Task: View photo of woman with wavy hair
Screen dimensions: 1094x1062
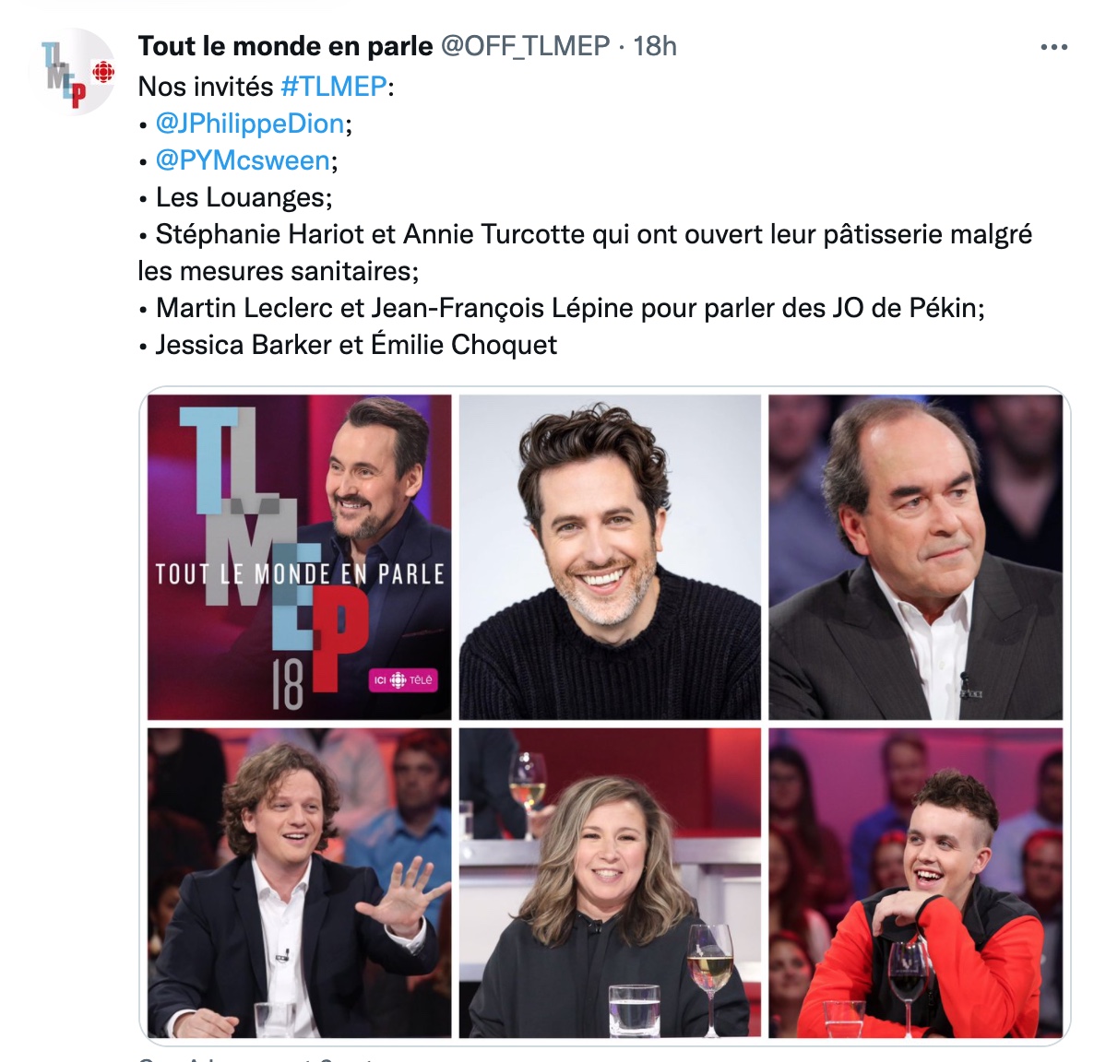Action: tap(610, 883)
